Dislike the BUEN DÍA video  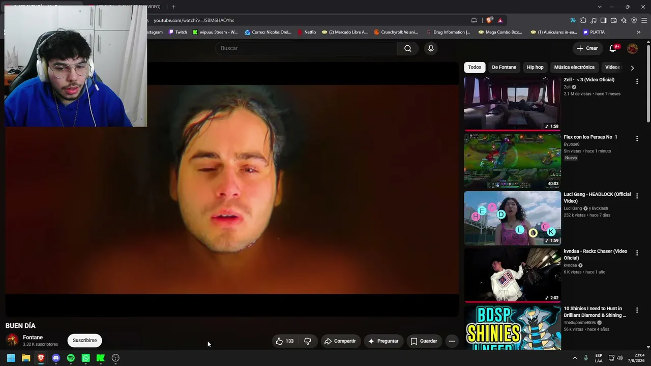pos(308,341)
